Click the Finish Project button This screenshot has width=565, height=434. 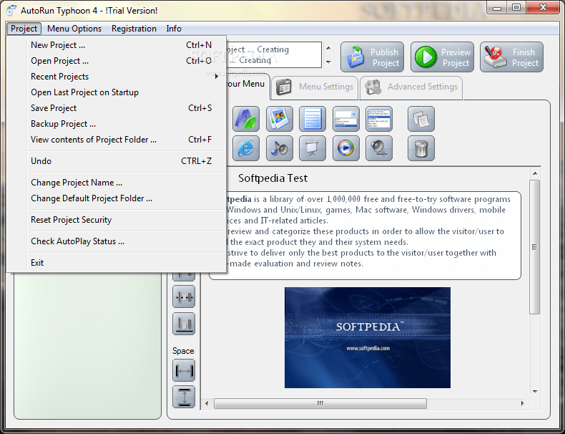click(x=511, y=57)
